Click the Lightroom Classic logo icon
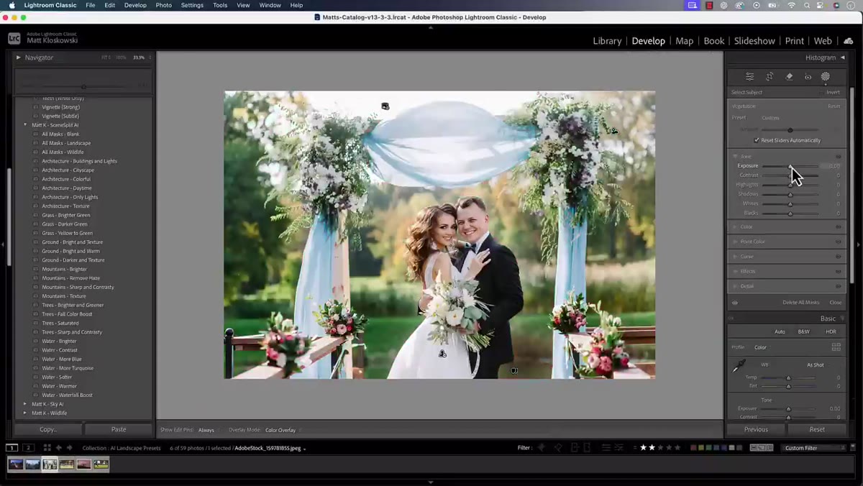 point(14,38)
